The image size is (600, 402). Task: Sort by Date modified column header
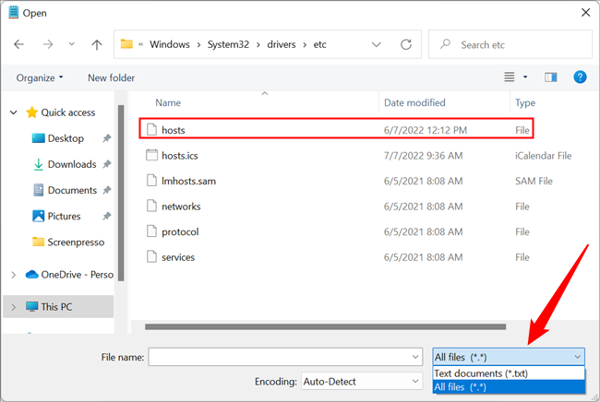(x=414, y=102)
